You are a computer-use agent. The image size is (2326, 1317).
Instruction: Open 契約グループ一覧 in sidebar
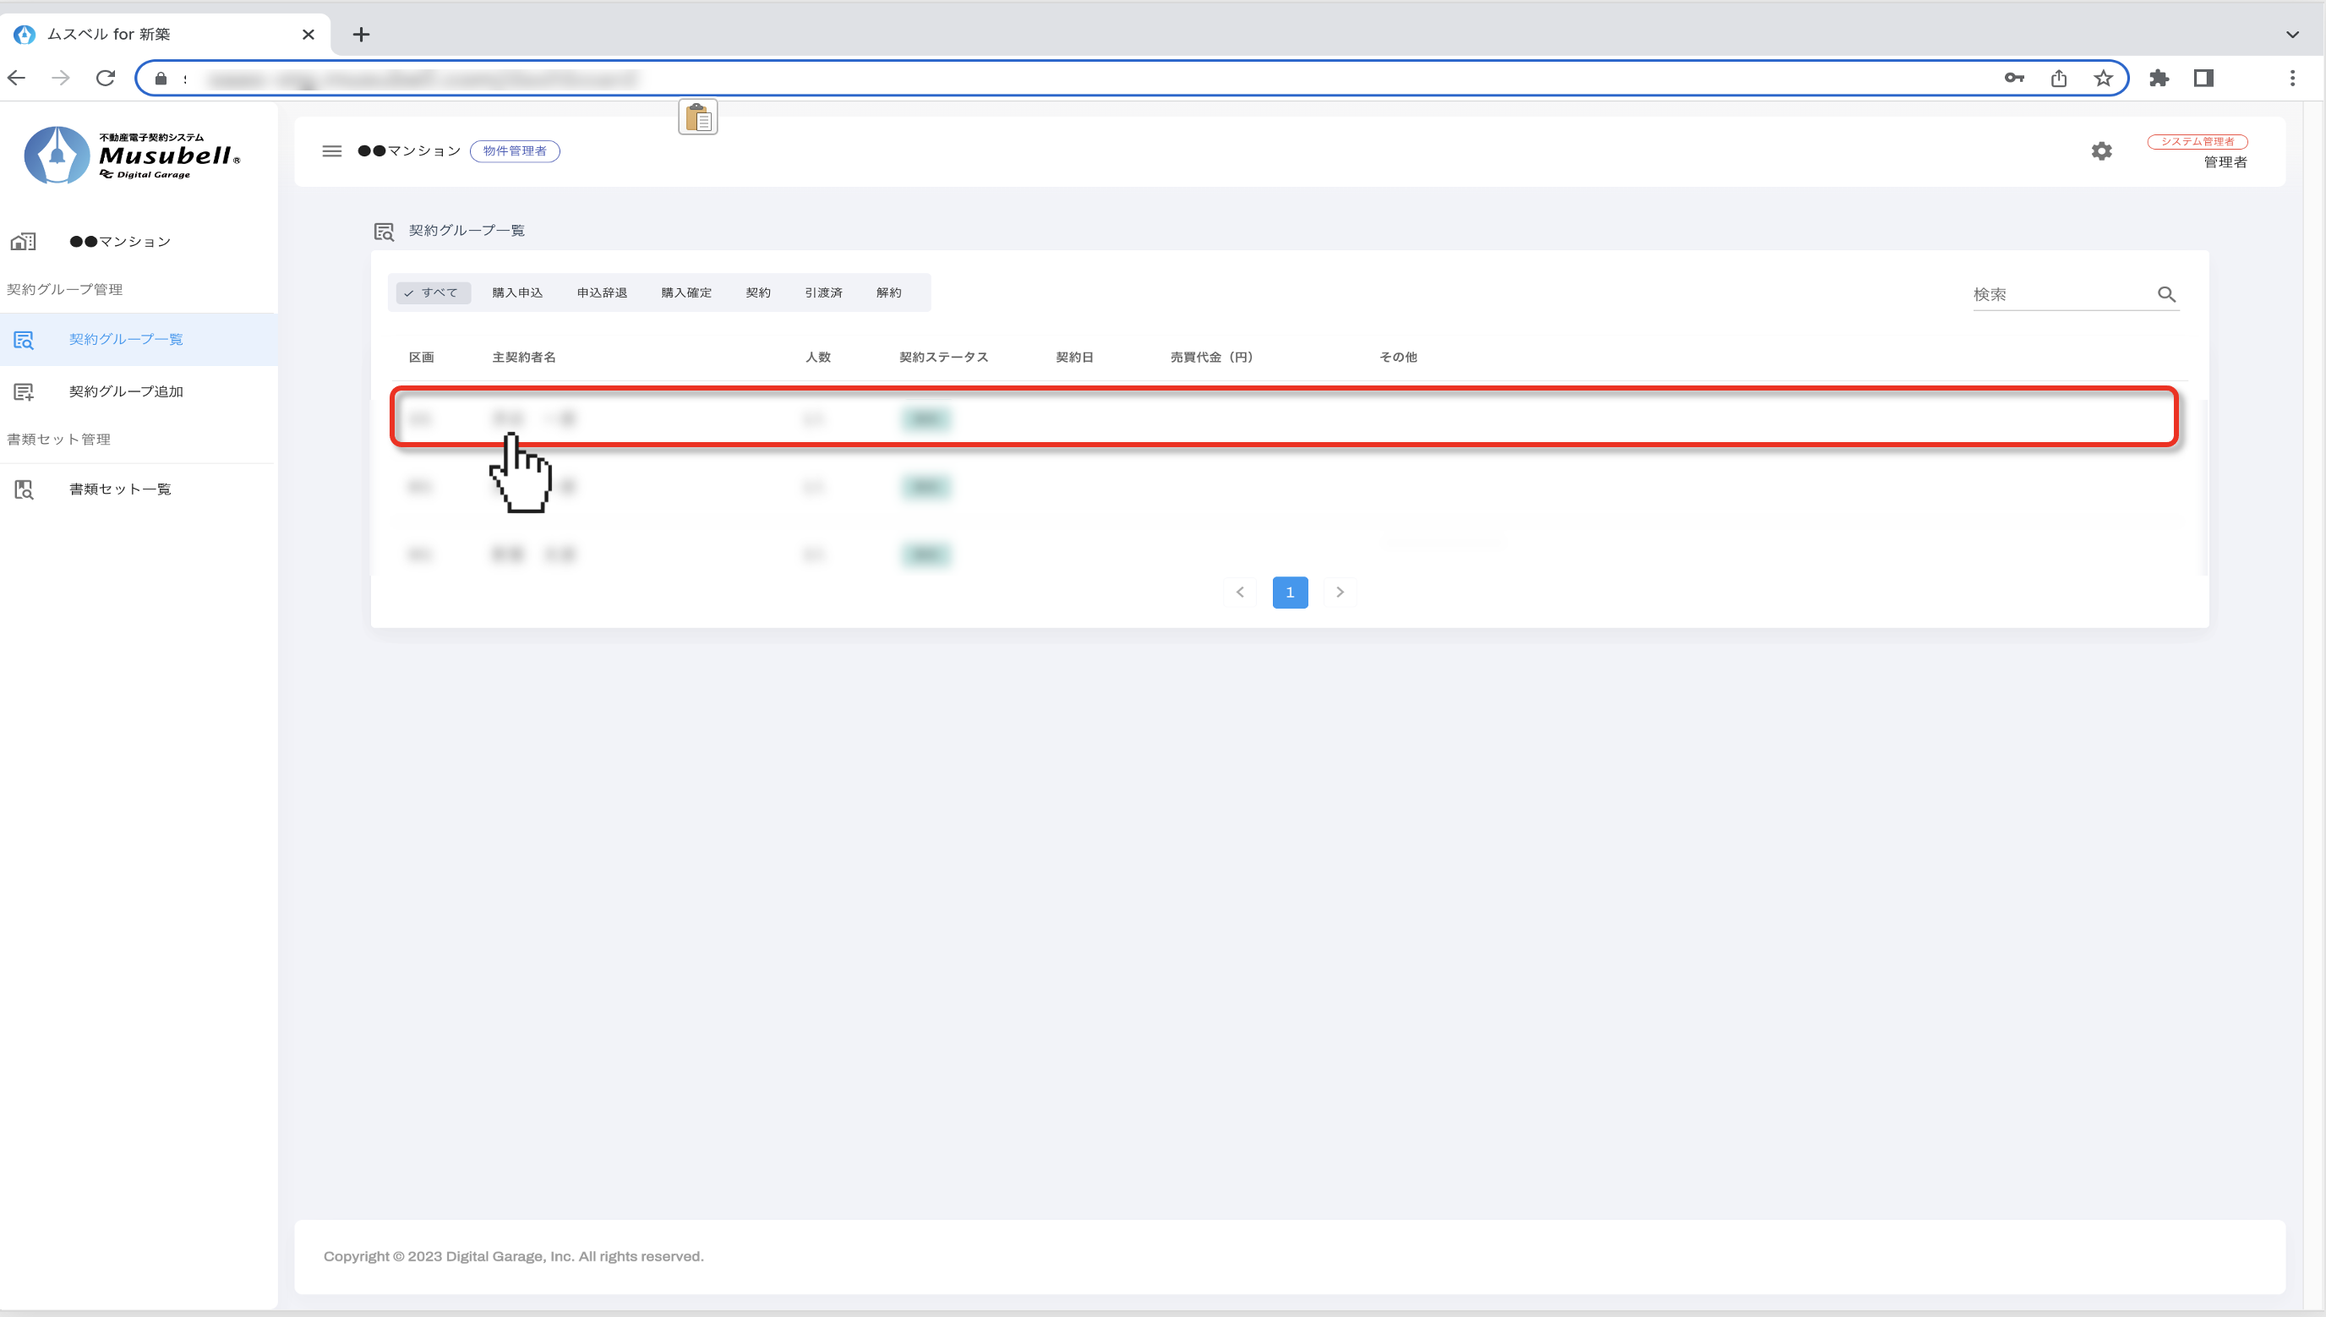(126, 339)
